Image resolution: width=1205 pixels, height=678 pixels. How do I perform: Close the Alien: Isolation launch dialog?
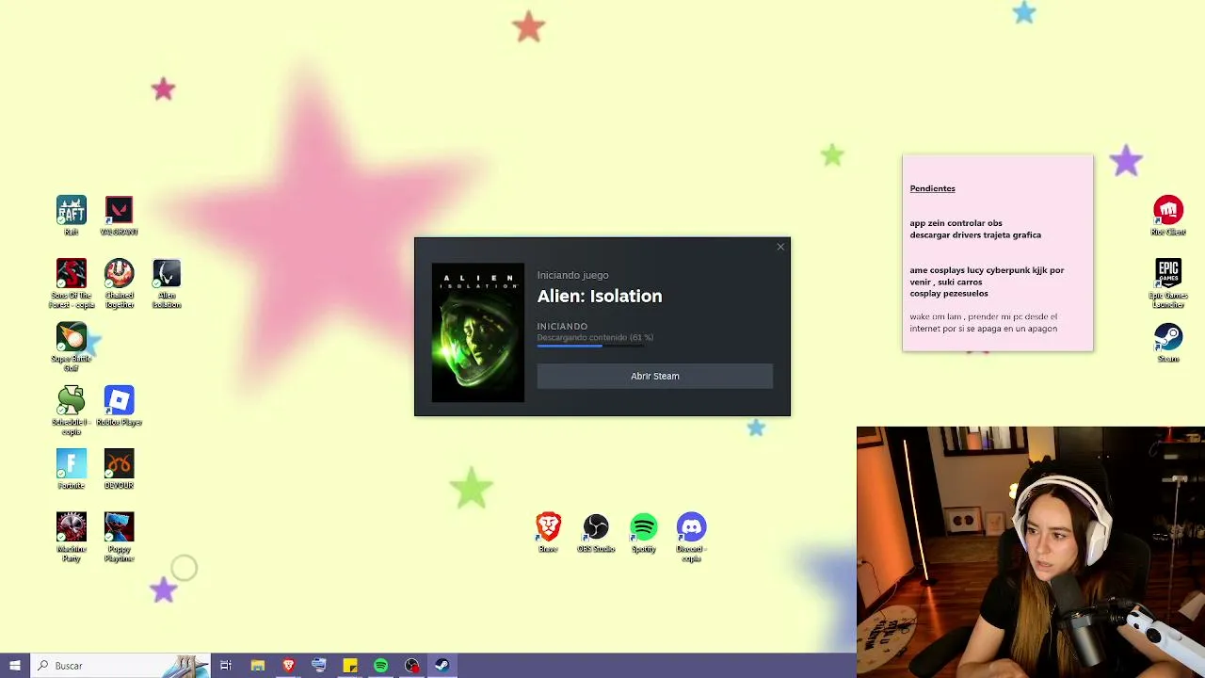pos(780,248)
